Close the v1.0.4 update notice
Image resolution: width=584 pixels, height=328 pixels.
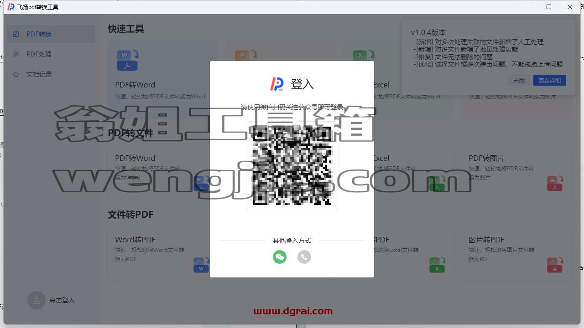(x=518, y=80)
